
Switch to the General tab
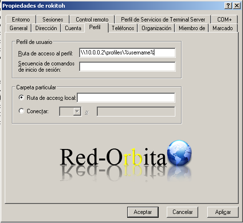coord(19,28)
